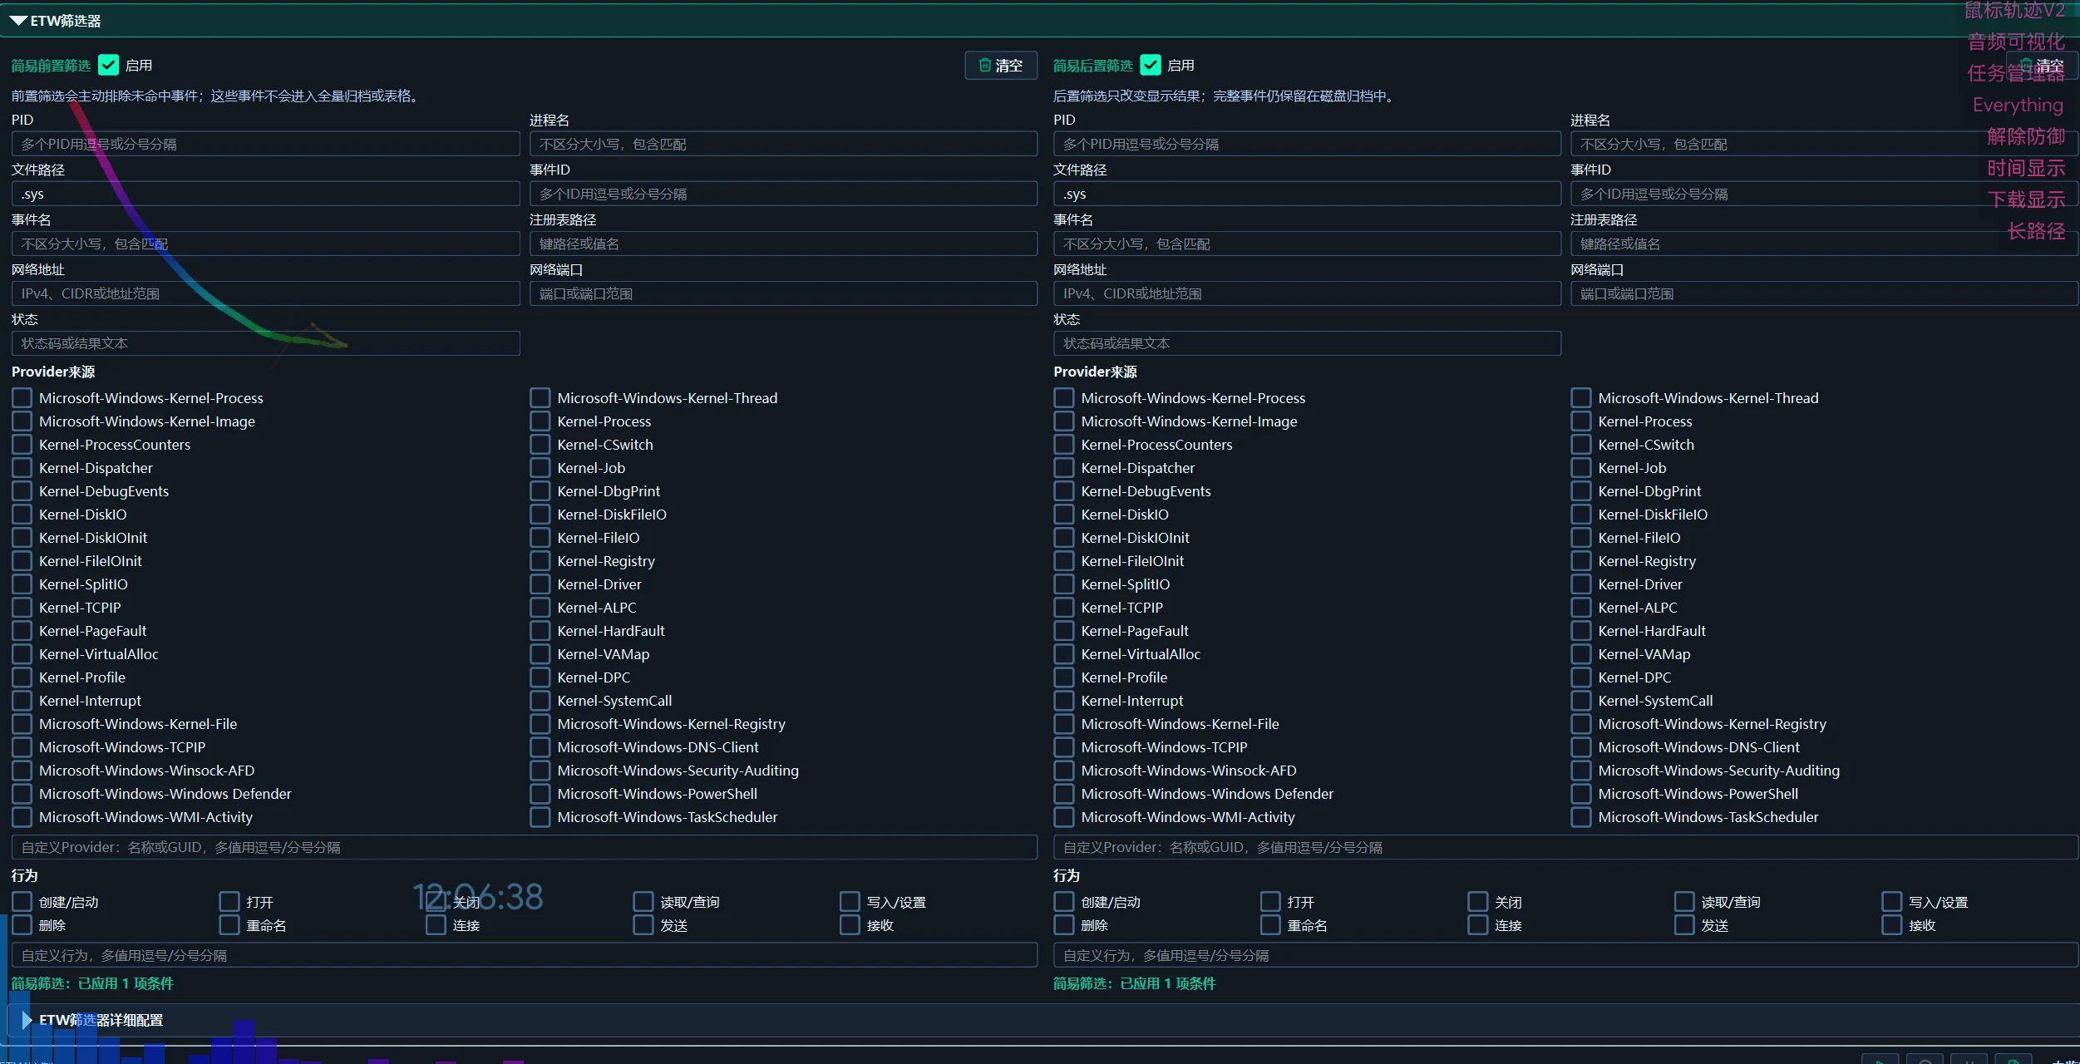Check post-filter 连接 behavior checkbox
The image size is (2080, 1064).
1478,925
